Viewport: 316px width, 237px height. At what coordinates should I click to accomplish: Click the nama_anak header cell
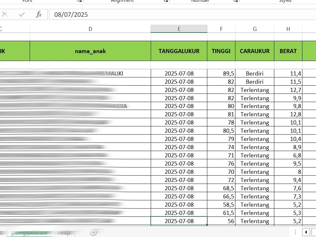(x=90, y=51)
